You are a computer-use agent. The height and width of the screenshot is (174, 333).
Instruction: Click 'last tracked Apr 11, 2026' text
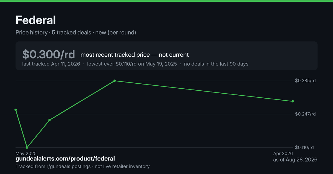point(51,64)
